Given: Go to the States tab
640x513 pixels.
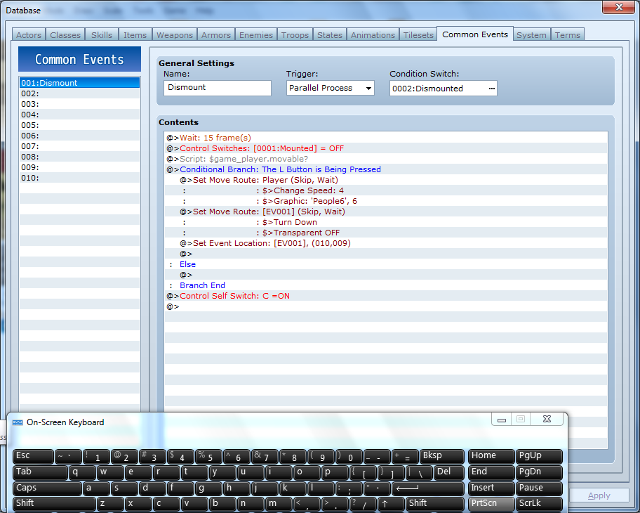Looking at the screenshot, I should click(x=330, y=34).
